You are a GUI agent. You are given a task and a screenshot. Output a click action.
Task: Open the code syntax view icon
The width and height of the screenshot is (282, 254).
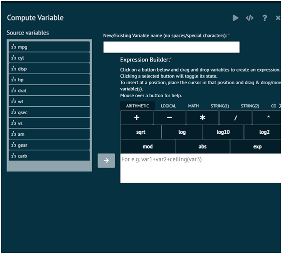point(249,18)
